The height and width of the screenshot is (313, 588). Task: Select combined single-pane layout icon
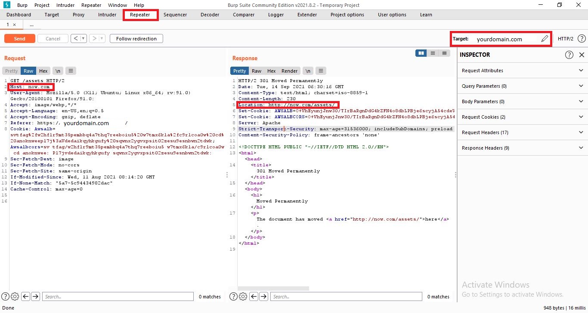click(x=444, y=53)
